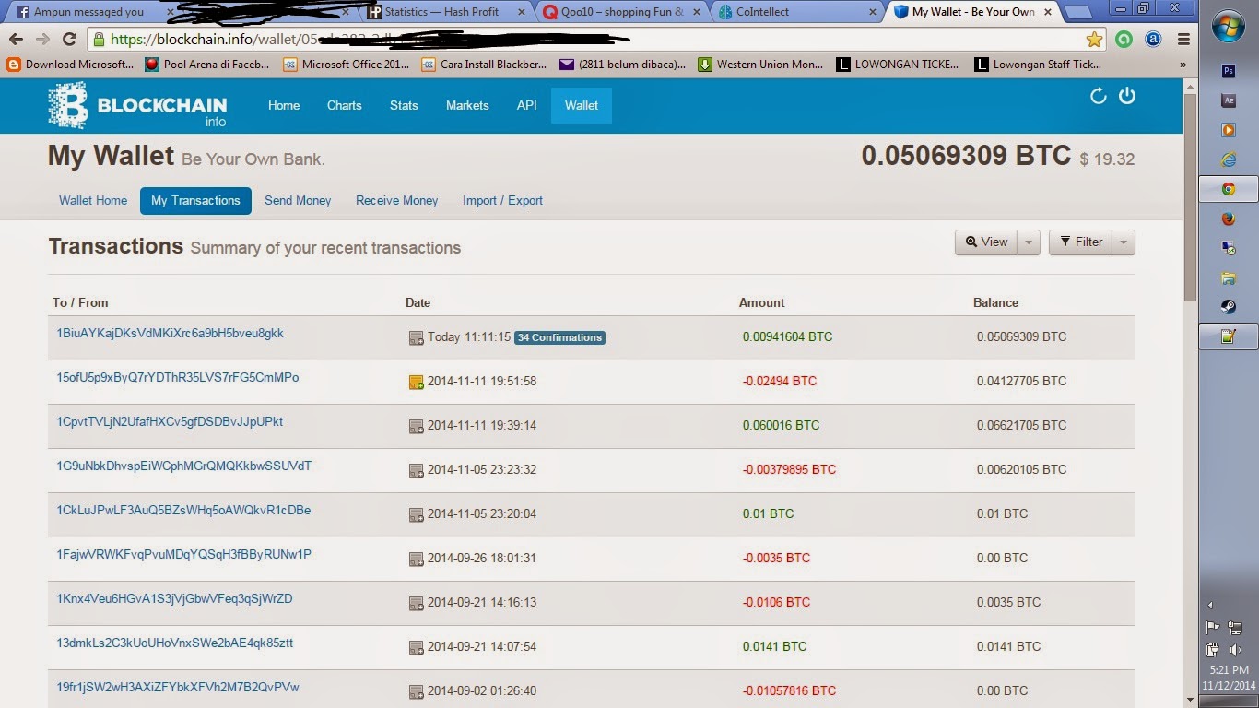
Task: Click the blue Alexa extension icon
Action: [x=1153, y=40]
